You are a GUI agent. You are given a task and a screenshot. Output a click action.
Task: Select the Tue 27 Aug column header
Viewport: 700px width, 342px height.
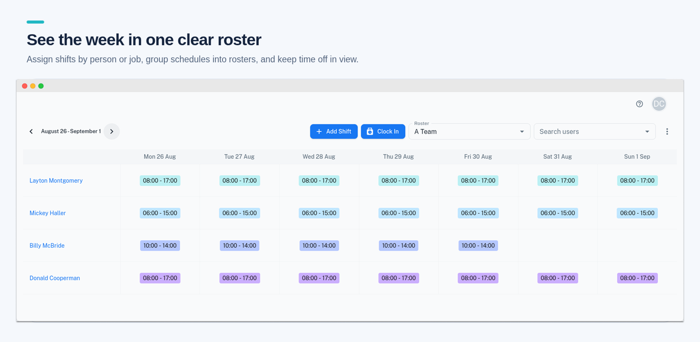[x=239, y=157]
